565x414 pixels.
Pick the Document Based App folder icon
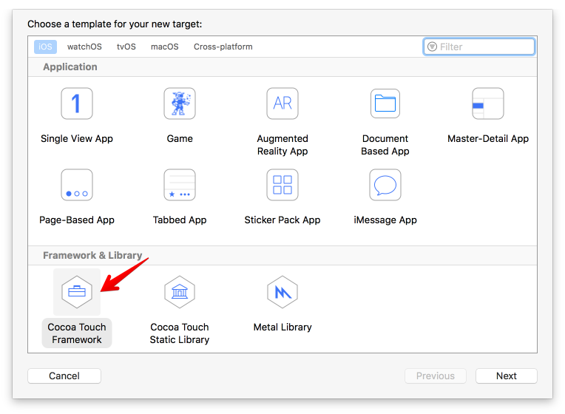pyautogui.click(x=385, y=103)
